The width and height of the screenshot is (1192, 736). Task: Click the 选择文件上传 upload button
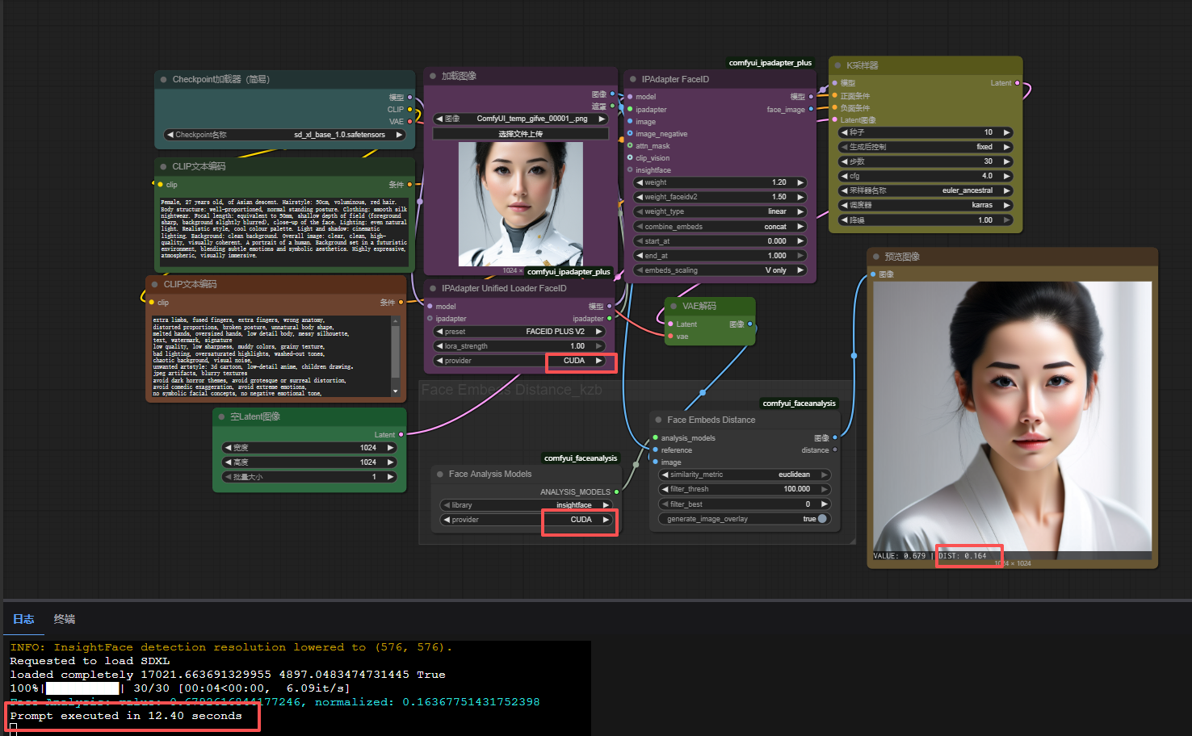point(520,132)
